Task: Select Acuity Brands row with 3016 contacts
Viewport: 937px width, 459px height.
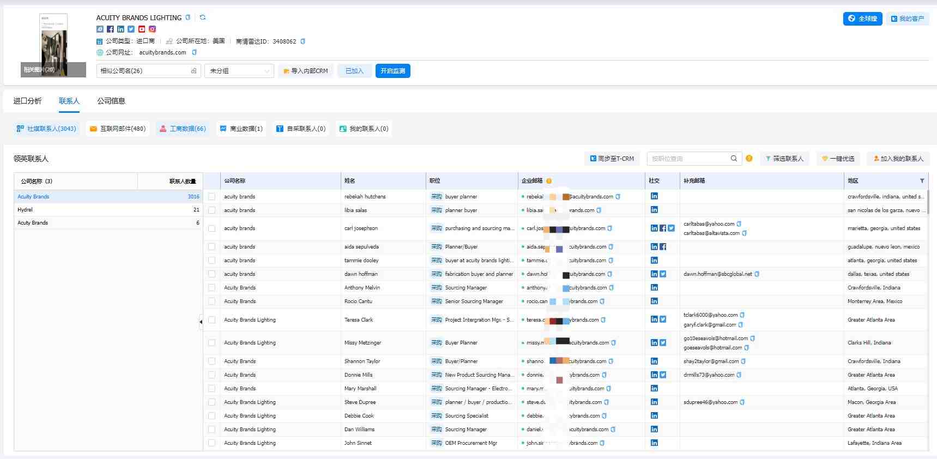Action: 108,197
